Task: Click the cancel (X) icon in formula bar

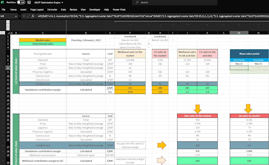Action: tap(23, 16)
